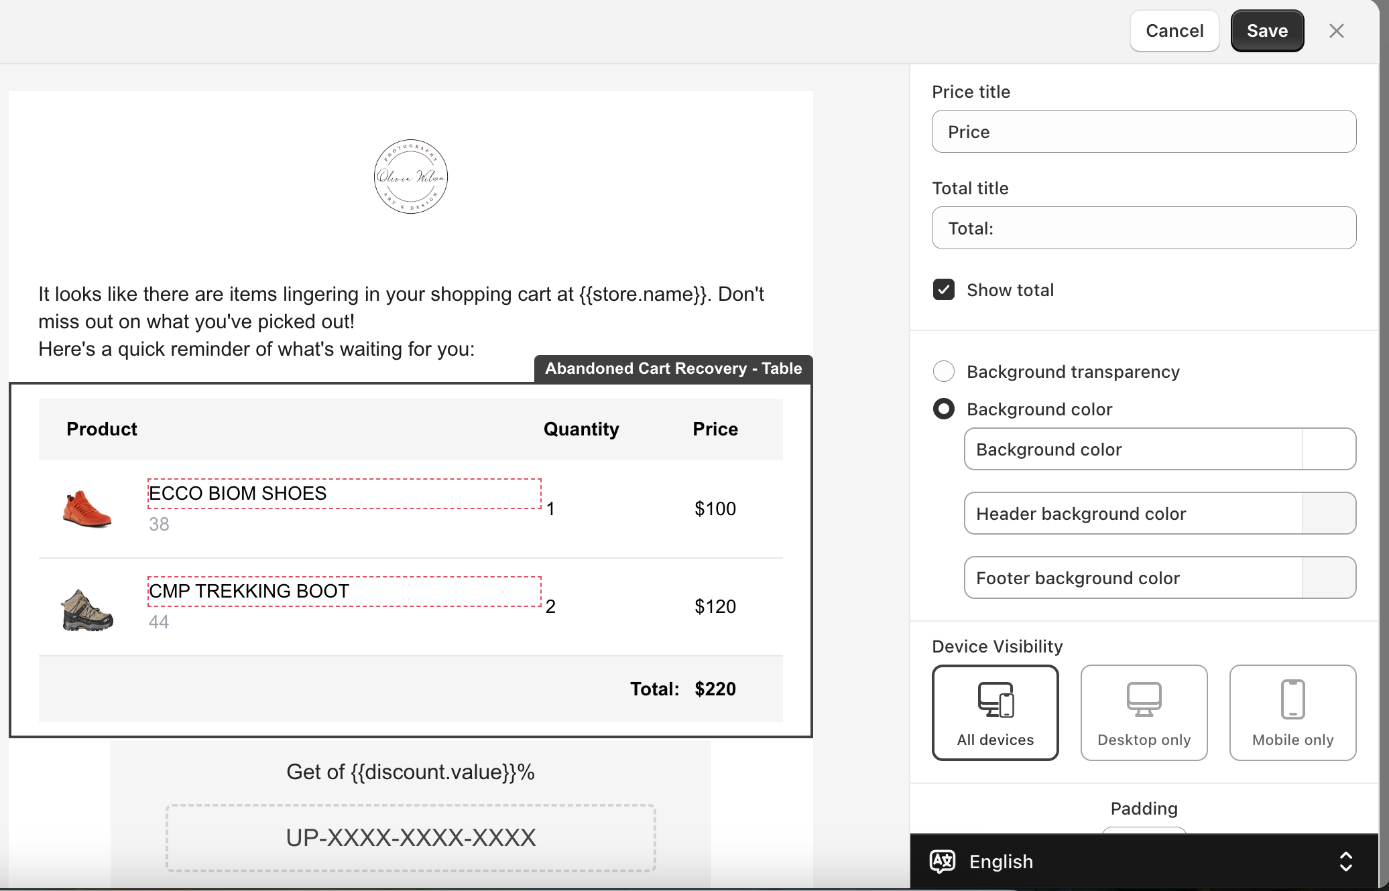Click the close X icon
Screen dimensions: 1389x891
[x=1336, y=31]
